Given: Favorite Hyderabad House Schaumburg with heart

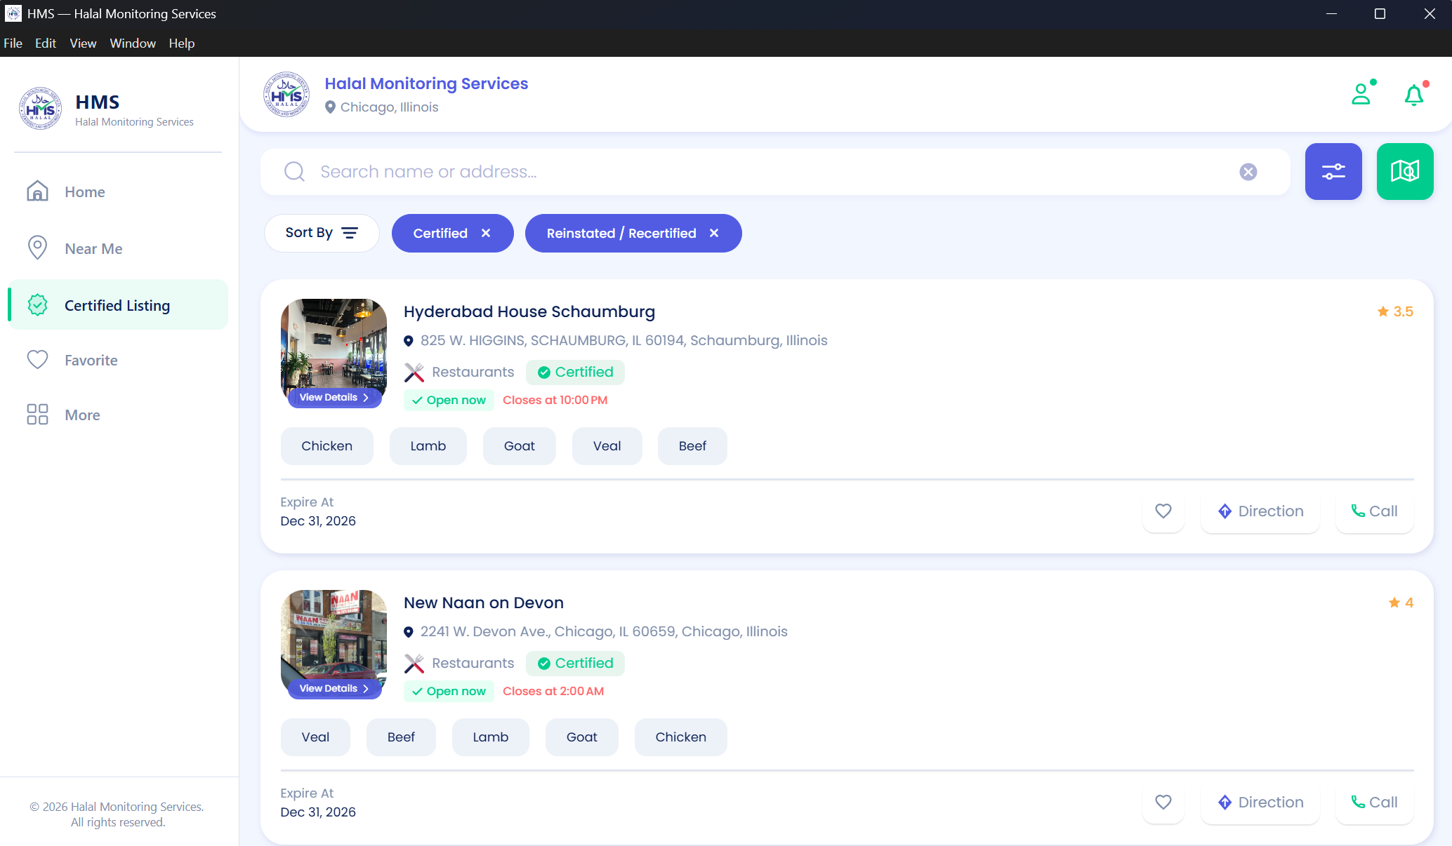Looking at the screenshot, I should click(x=1163, y=511).
